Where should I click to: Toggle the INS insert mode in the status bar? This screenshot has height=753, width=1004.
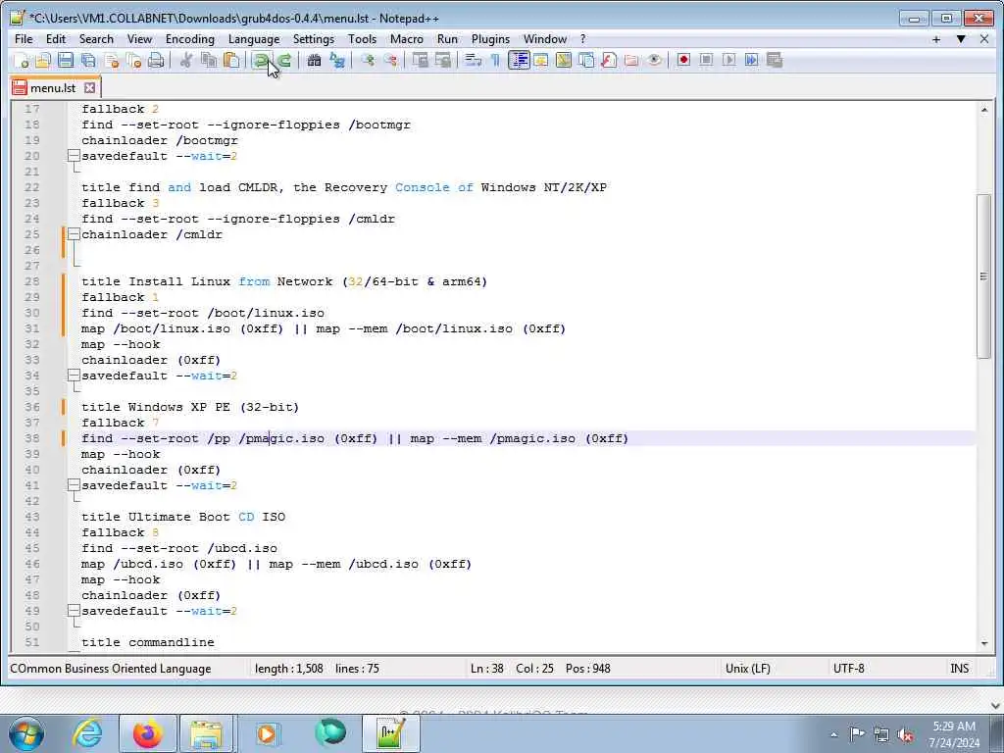959,669
